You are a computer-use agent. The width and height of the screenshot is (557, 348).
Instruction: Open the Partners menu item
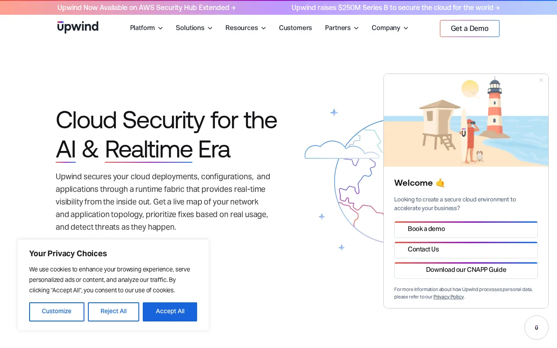coord(338,28)
